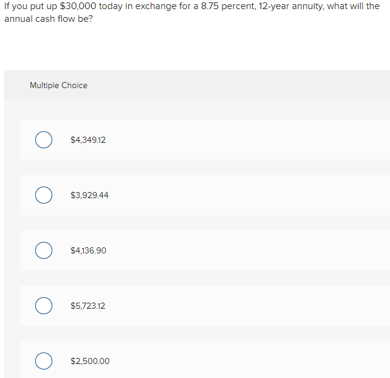Select the radio button beside $2,500.00
Image resolution: width=390 pixels, height=378 pixels.
point(43,361)
